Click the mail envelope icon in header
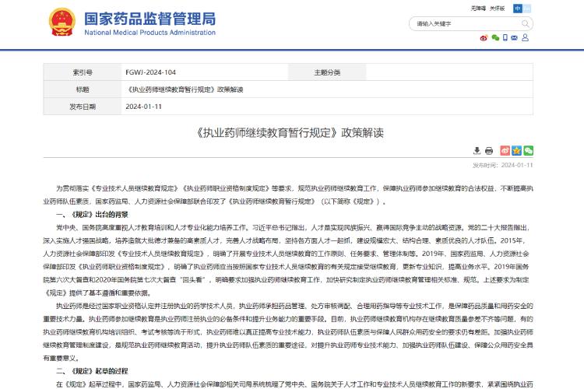 [515, 37]
